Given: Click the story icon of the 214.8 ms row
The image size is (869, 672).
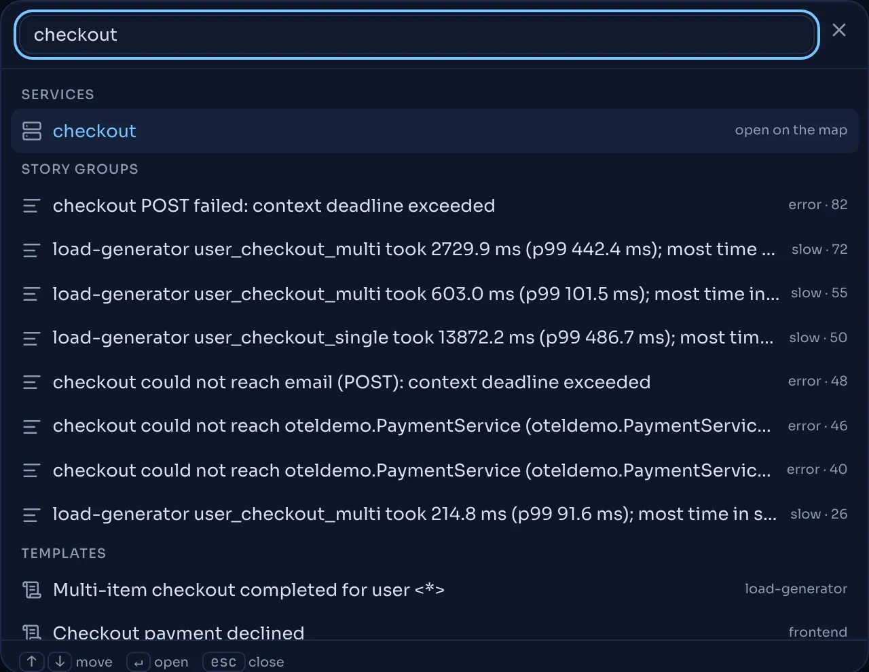Looking at the screenshot, I should click(x=32, y=515).
